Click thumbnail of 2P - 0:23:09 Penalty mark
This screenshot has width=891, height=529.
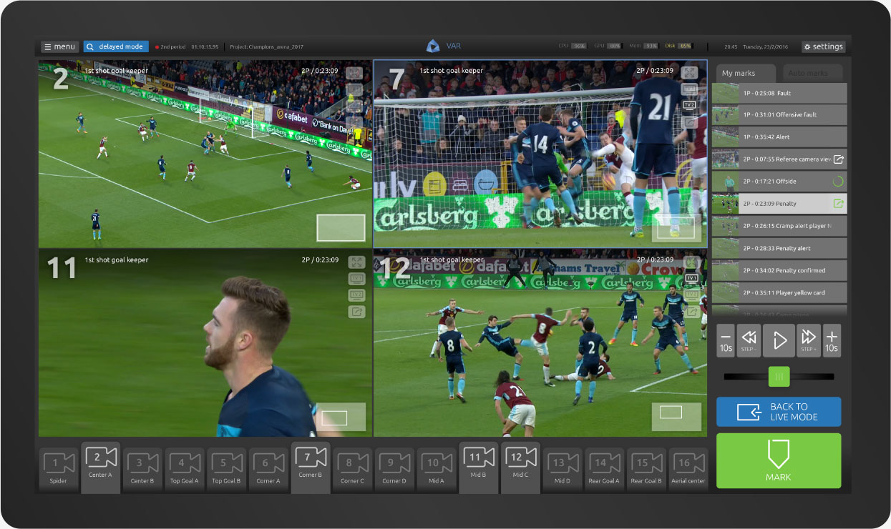[x=725, y=204]
